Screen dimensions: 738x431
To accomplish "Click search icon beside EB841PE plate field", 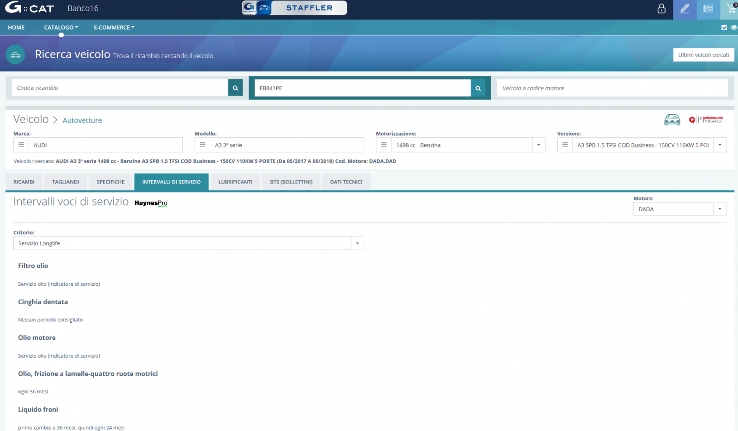I will pyautogui.click(x=478, y=88).
